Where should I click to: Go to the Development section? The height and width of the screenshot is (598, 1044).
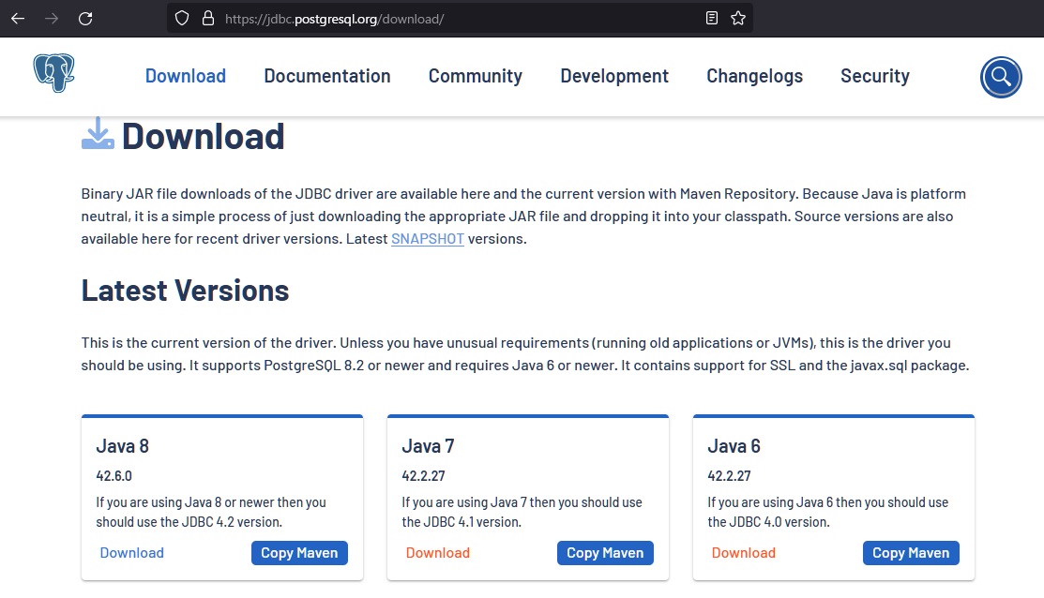click(x=614, y=76)
